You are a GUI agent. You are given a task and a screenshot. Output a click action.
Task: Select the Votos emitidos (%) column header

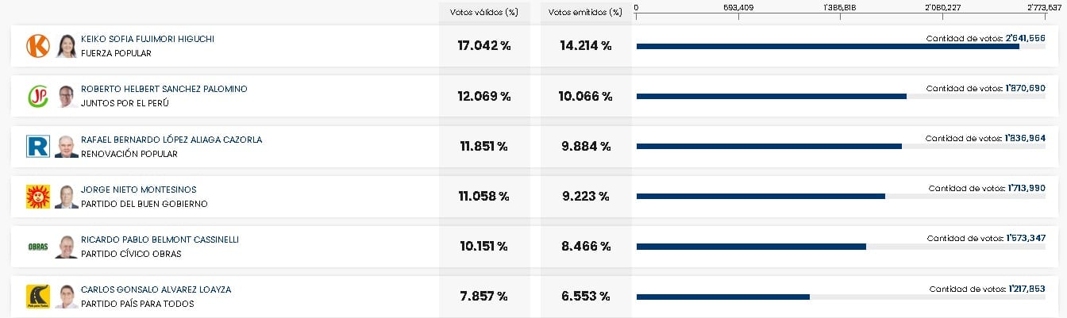coord(585,13)
